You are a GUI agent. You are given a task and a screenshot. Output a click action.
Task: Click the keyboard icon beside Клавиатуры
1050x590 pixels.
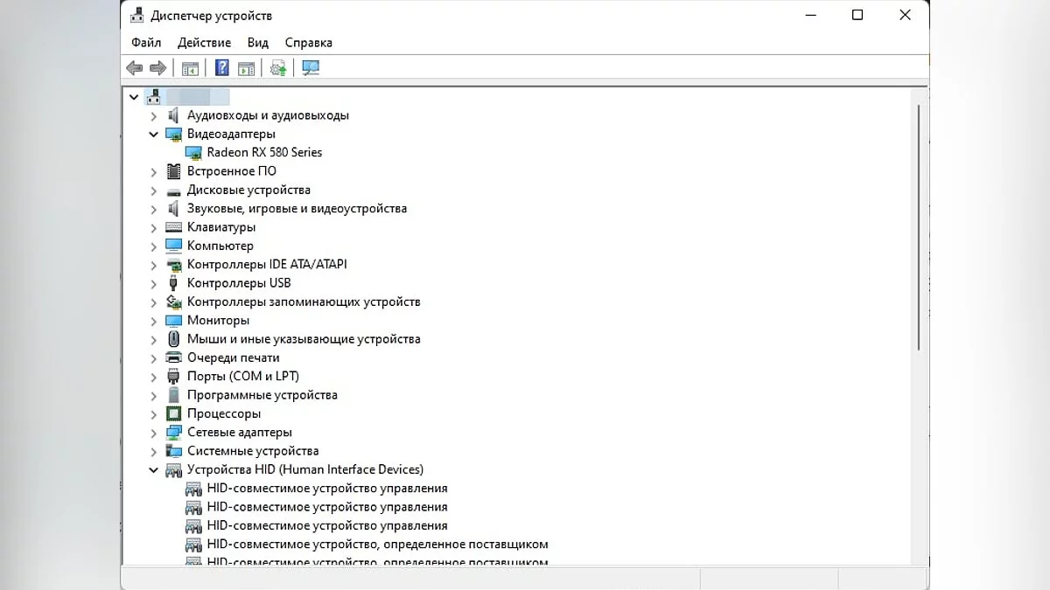pyautogui.click(x=173, y=227)
